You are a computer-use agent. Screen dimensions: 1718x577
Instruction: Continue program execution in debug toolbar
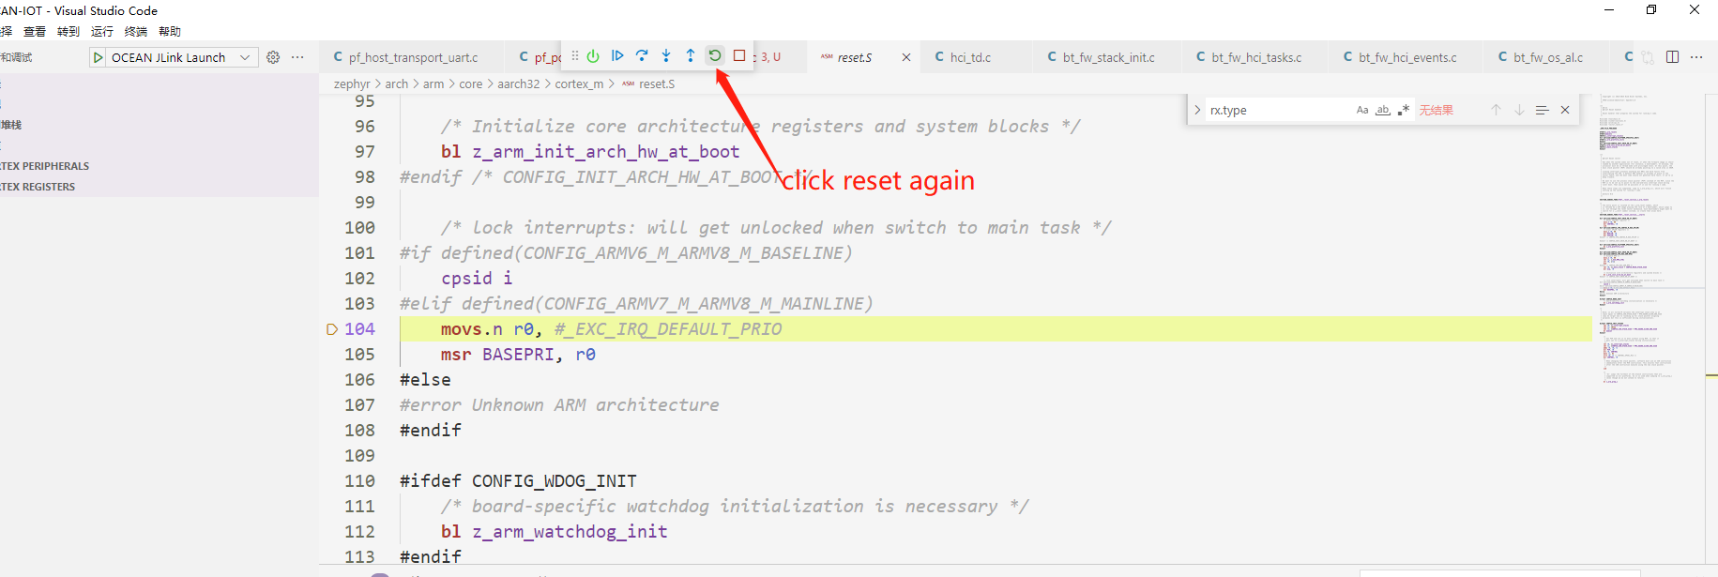617,56
